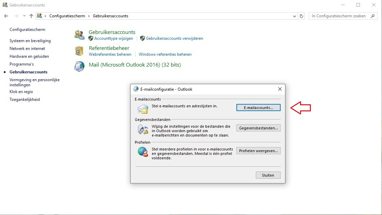Image resolution: width=382 pixels, height=215 pixels.
Task: Click the Referentiebeheer safe icon
Action: (x=79, y=51)
